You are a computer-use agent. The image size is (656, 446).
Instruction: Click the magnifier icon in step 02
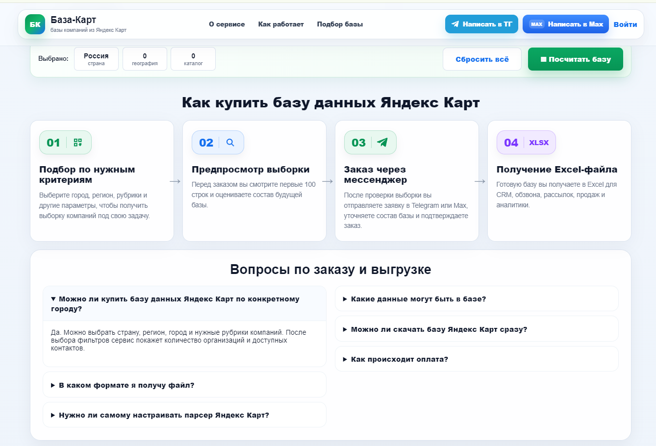(230, 143)
